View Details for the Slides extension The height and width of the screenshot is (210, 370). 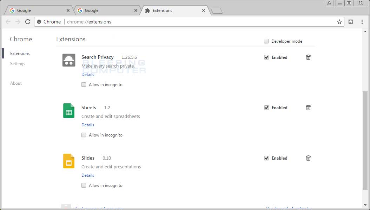tap(88, 175)
